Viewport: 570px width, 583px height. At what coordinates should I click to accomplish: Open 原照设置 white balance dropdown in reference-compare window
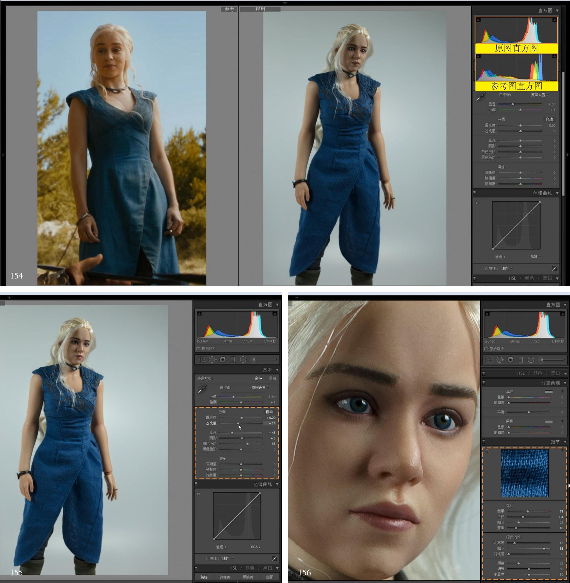pos(540,95)
